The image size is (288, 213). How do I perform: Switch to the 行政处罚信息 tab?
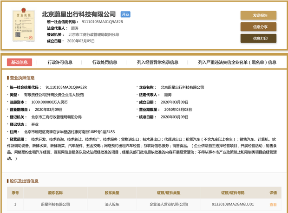click(x=105, y=62)
